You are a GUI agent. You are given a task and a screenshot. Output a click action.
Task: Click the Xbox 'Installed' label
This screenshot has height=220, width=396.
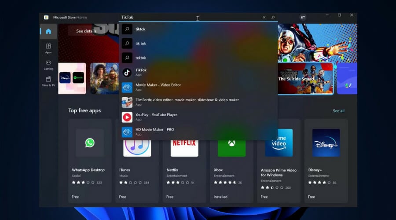tap(220, 197)
